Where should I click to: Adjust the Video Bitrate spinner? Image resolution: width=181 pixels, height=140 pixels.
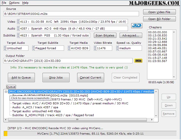point(95,48)
